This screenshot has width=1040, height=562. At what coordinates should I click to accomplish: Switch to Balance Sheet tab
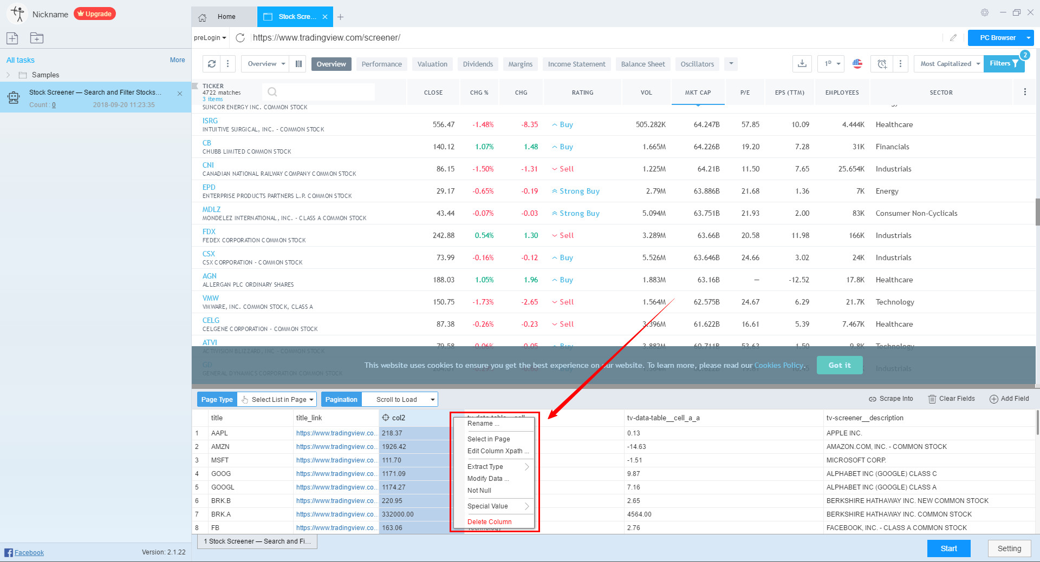click(643, 64)
